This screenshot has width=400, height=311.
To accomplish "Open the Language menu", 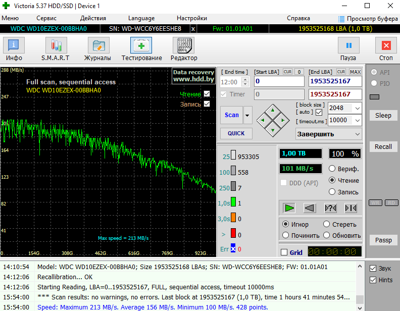I will coord(141,18).
